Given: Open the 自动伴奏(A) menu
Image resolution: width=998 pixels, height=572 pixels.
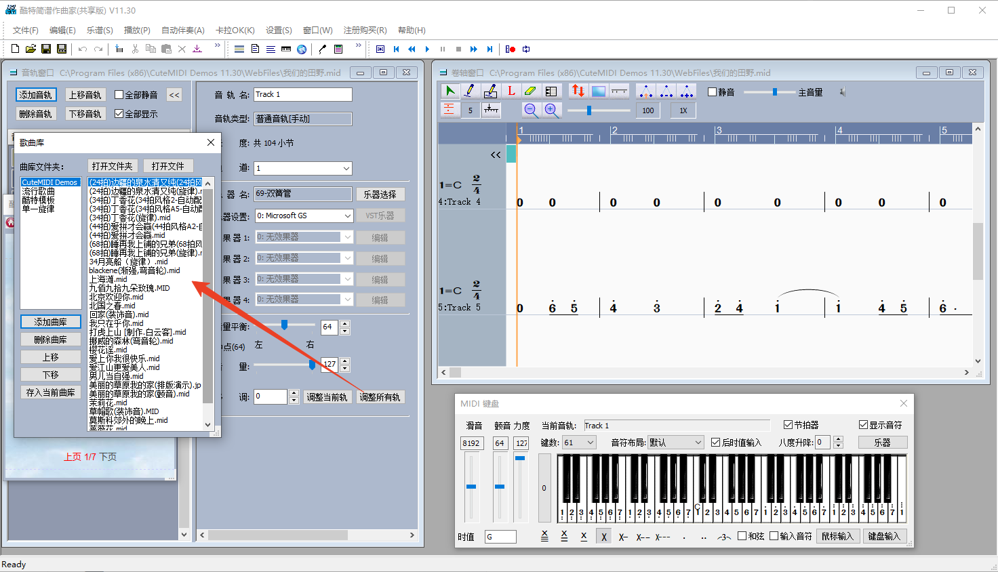Looking at the screenshot, I should tap(183, 30).
